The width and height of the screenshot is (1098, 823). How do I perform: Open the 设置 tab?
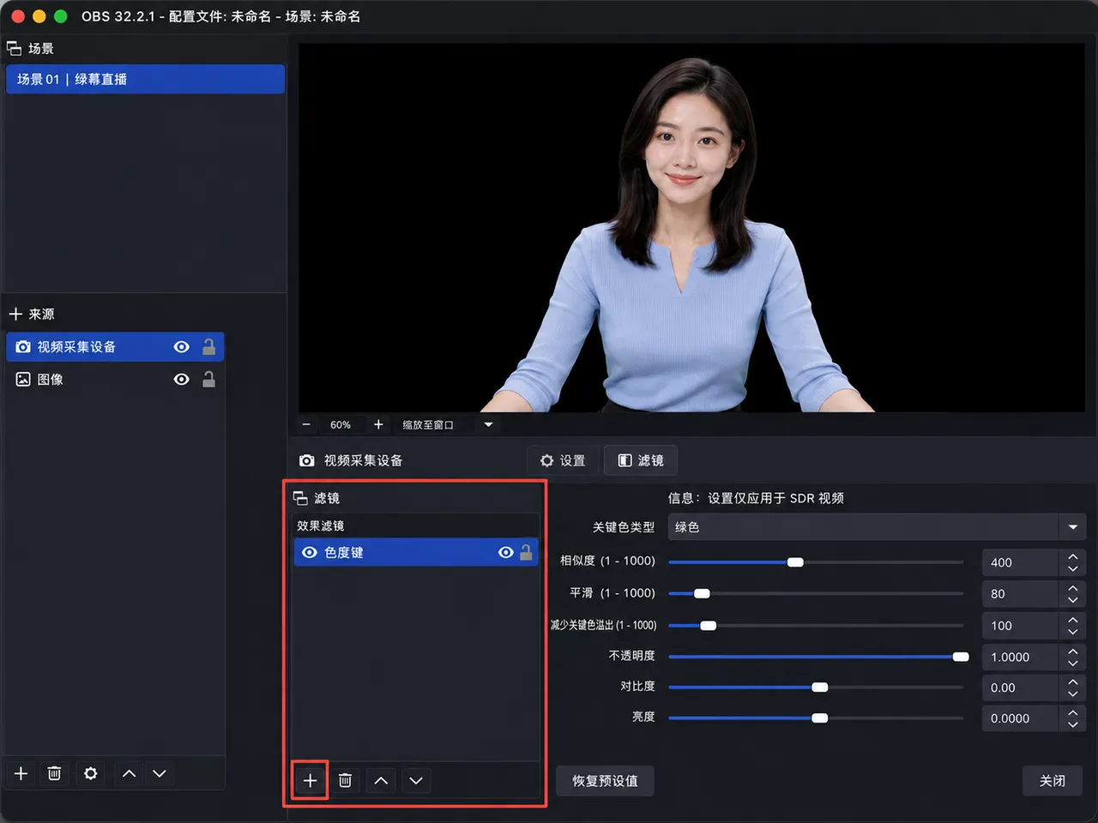(563, 460)
